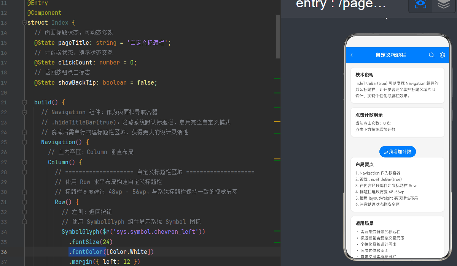This screenshot has height=266, width=457.
Task: Collapse the Navigation() block fold marker
Action: pyautogui.click(x=24, y=142)
